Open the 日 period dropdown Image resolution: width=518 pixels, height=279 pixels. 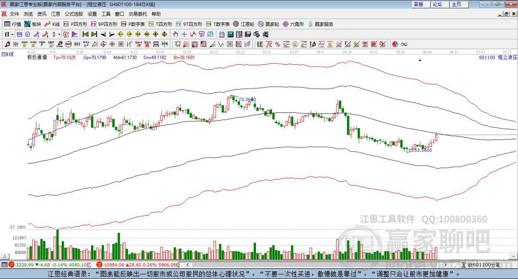pyautogui.click(x=9, y=34)
